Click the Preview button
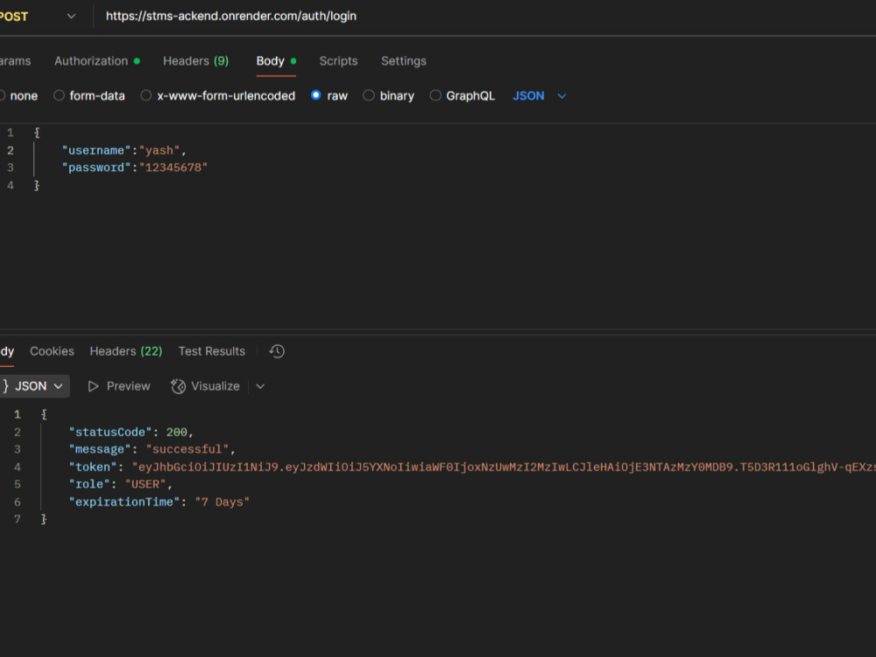This screenshot has width=876, height=657. click(119, 386)
